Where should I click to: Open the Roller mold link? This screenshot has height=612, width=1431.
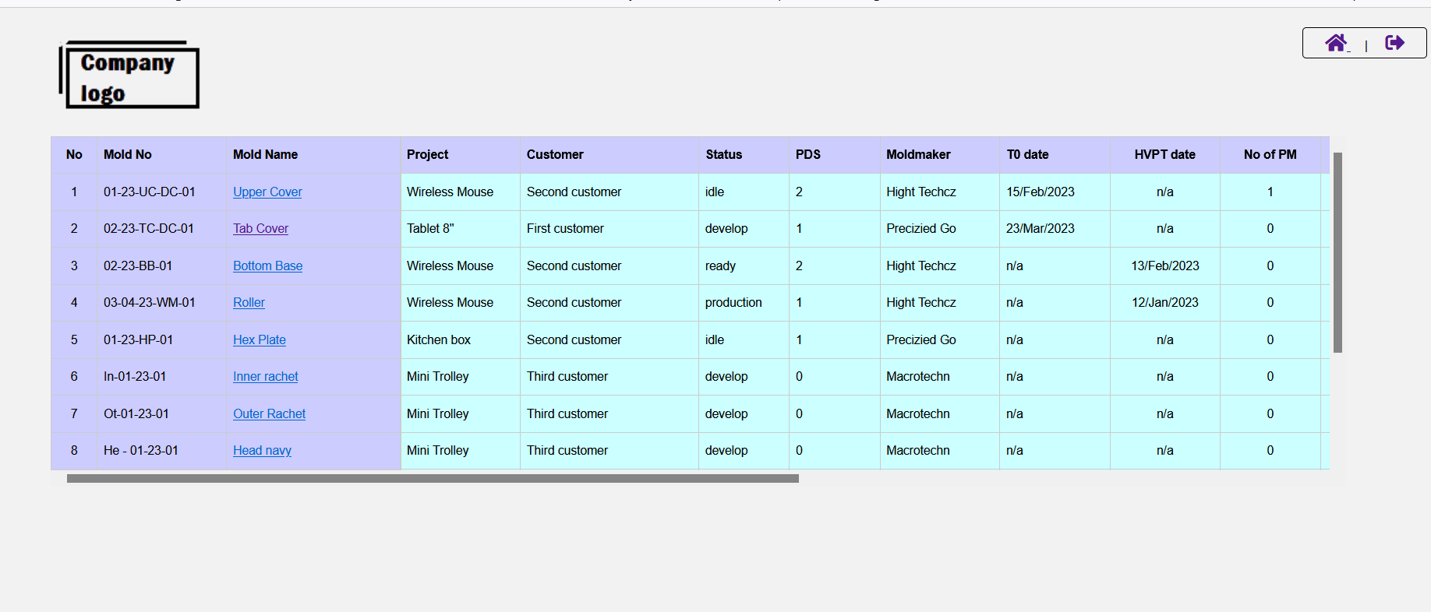(x=249, y=303)
